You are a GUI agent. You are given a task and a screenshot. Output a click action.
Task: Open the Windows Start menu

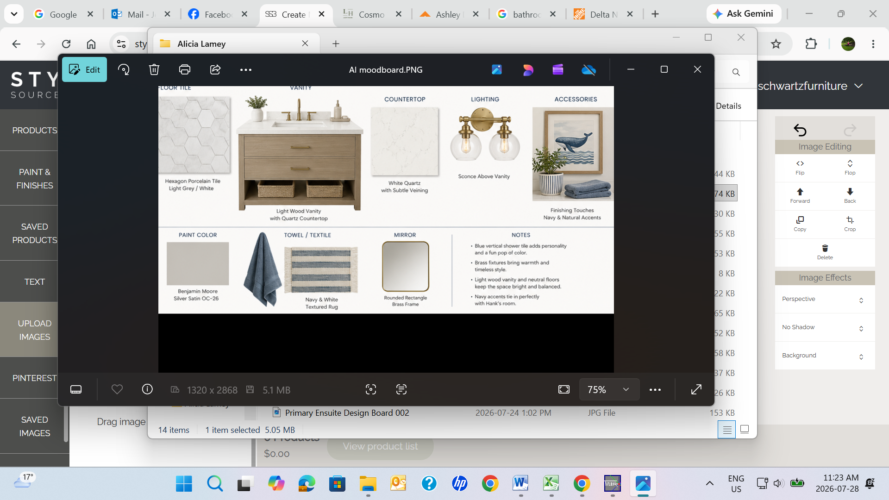[184, 484]
